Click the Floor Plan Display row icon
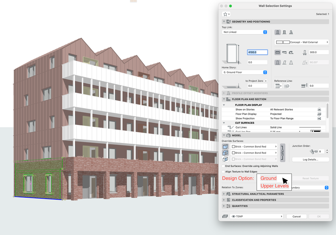336x235 pixels. point(319,114)
